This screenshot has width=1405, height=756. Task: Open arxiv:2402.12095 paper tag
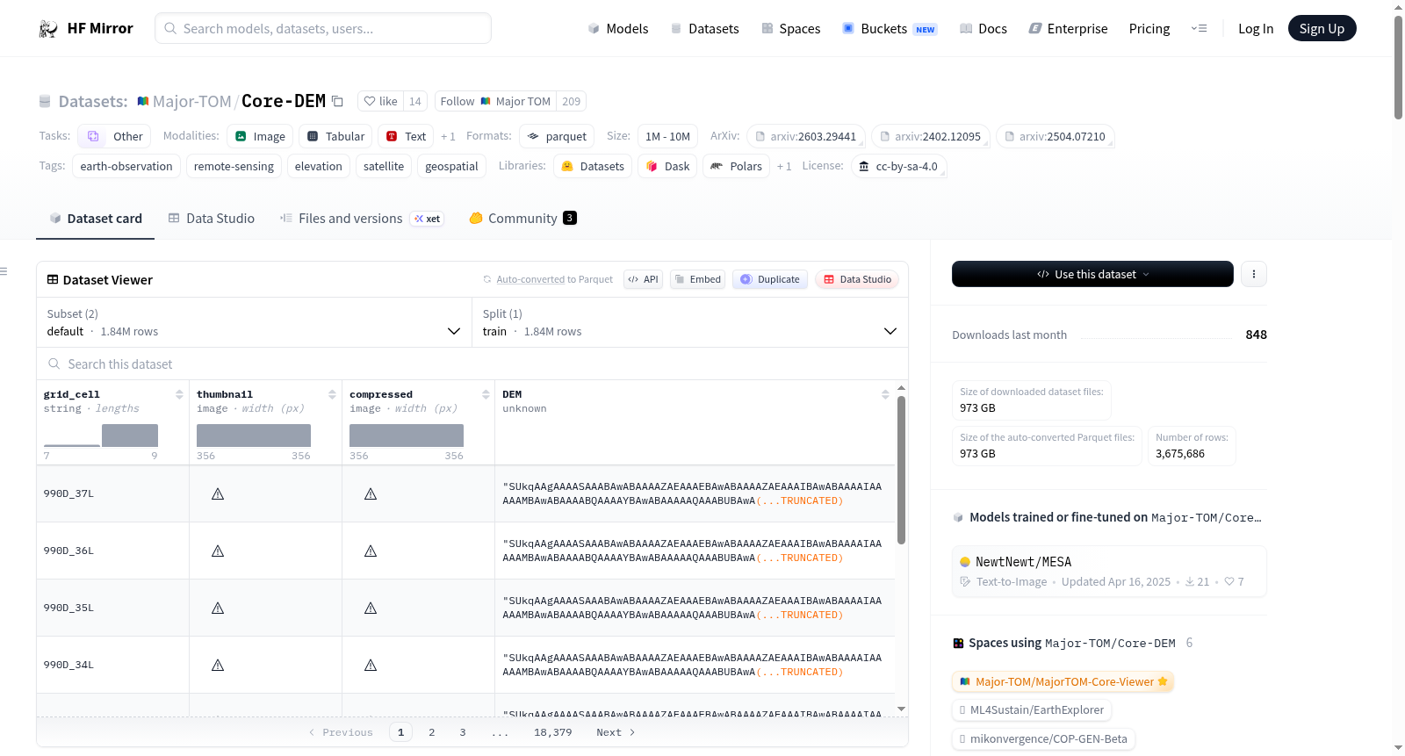click(931, 136)
